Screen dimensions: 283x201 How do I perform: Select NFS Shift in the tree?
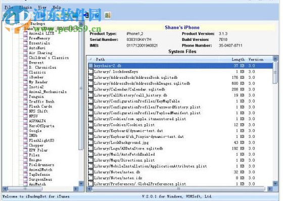[38, 111]
